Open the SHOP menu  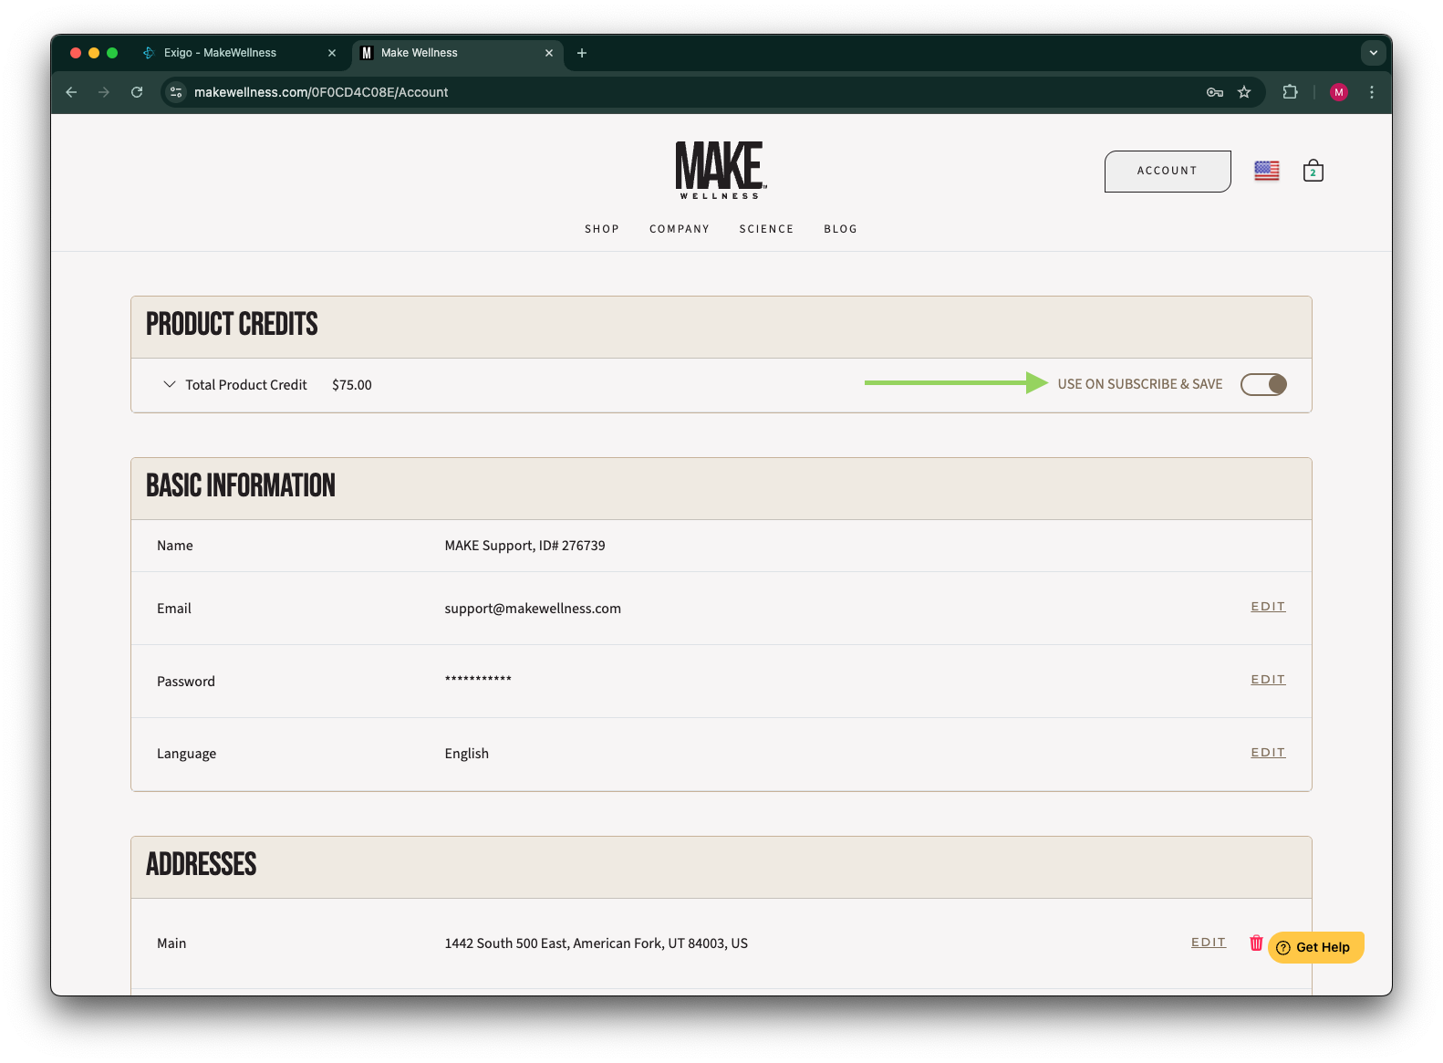pos(602,229)
